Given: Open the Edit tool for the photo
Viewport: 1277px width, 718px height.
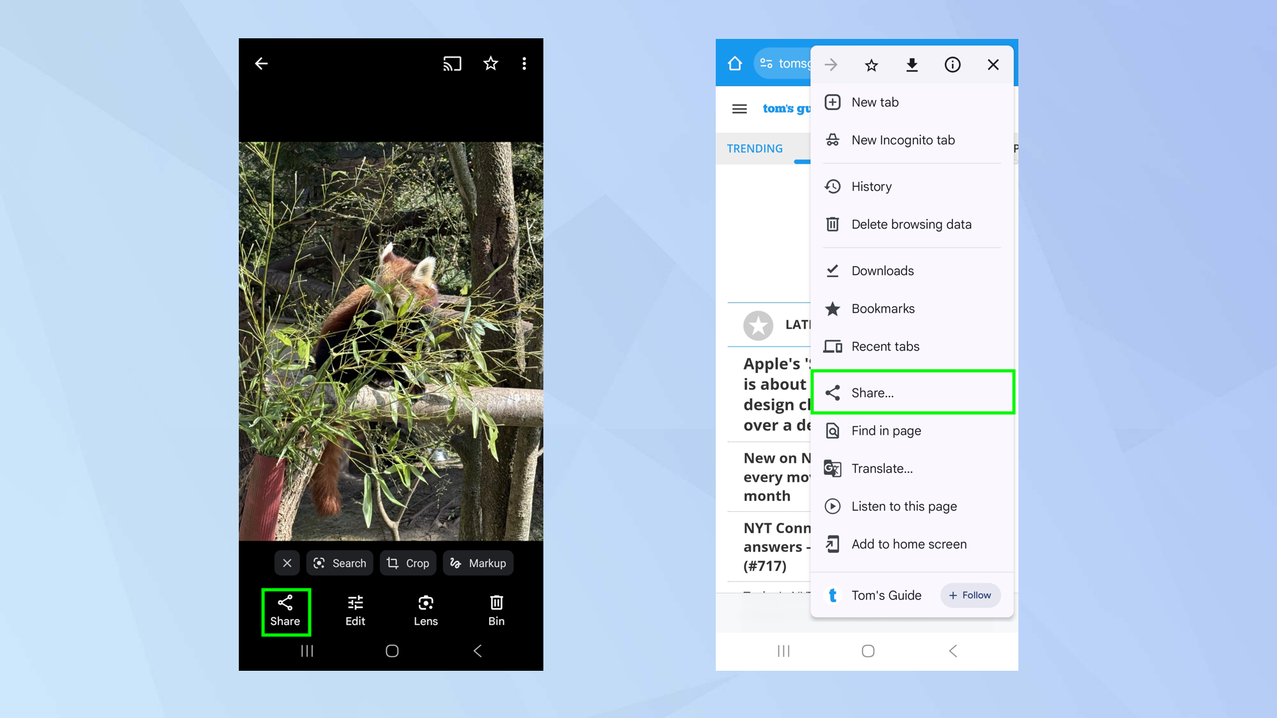Looking at the screenshot, I should (x=355, y=611).
